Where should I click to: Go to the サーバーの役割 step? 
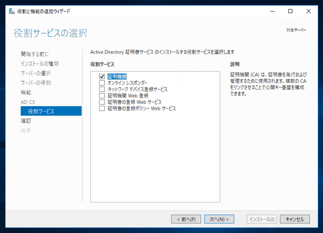[35, 83]
